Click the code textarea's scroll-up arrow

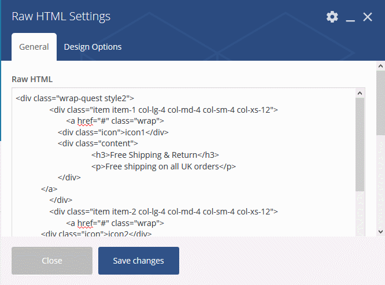click(x=360, y=93)
